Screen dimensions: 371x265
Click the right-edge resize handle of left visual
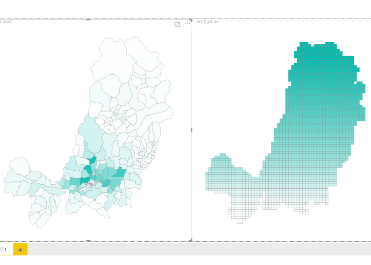(x=192, y=130)
